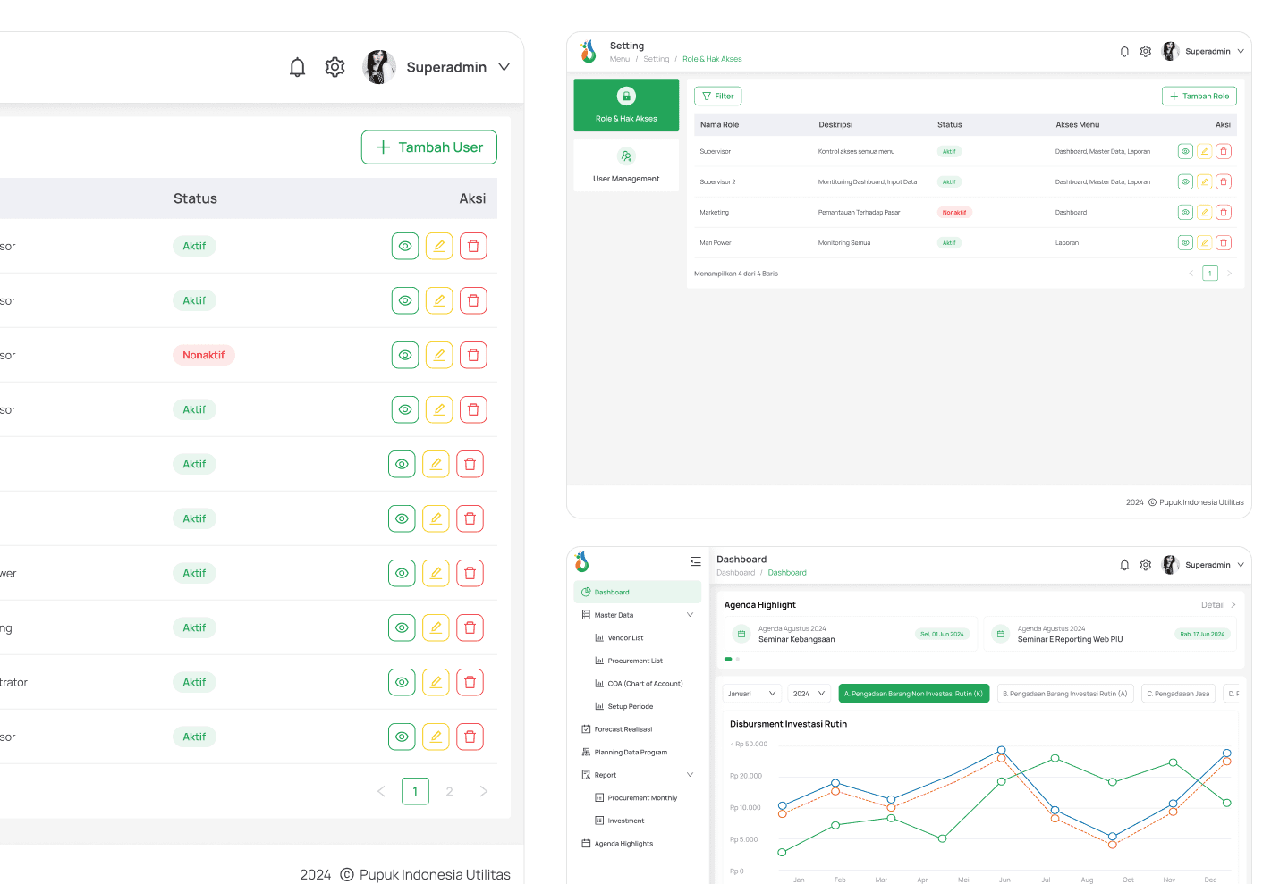The width and height of the screenshot is (1288, 884).
Task: Edit the Marketing role with the pencil icon
Action: pyautogui.click(x=1205, y=212)
